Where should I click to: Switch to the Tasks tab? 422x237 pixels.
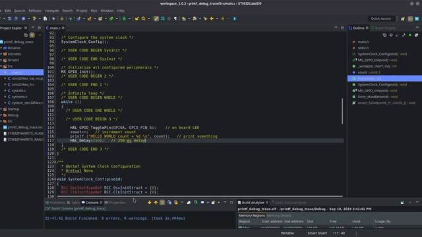click(73, 202)
